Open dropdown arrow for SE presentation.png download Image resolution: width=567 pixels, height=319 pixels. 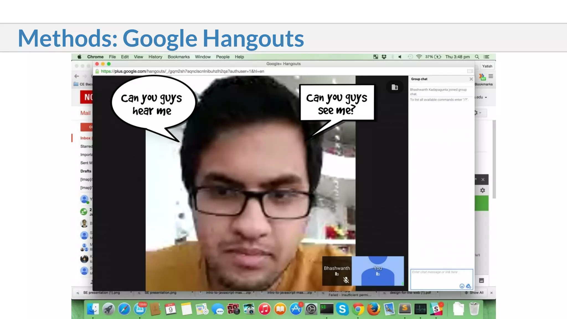192,292
